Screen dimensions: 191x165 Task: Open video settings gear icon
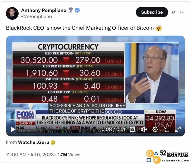click(155, 129)
